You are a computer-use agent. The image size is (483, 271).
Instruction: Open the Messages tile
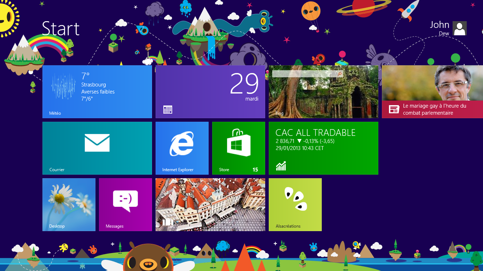(126, 205)
